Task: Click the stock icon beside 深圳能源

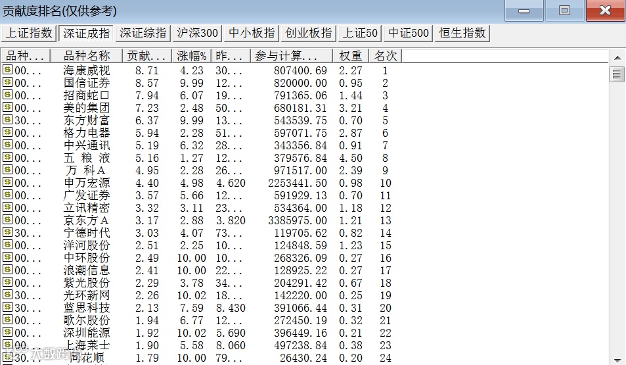Action: (8, 332)
